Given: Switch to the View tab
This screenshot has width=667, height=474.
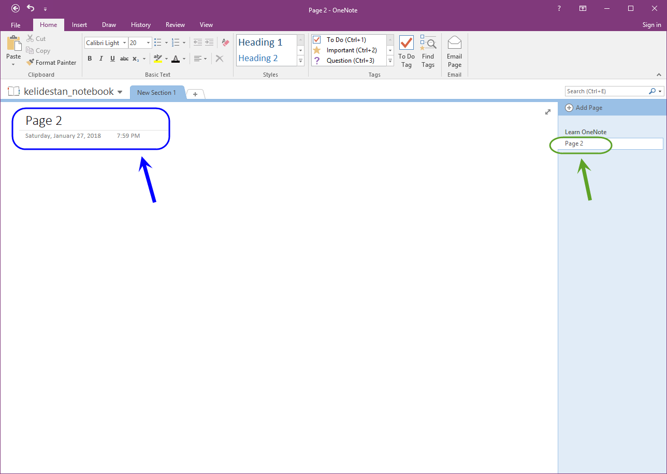Looking at the screenshot, I should (x=206, y=25).
